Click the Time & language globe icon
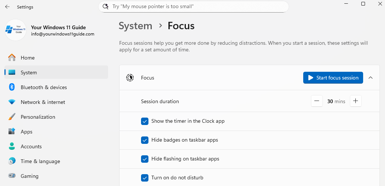 click(x=12, y=161)
